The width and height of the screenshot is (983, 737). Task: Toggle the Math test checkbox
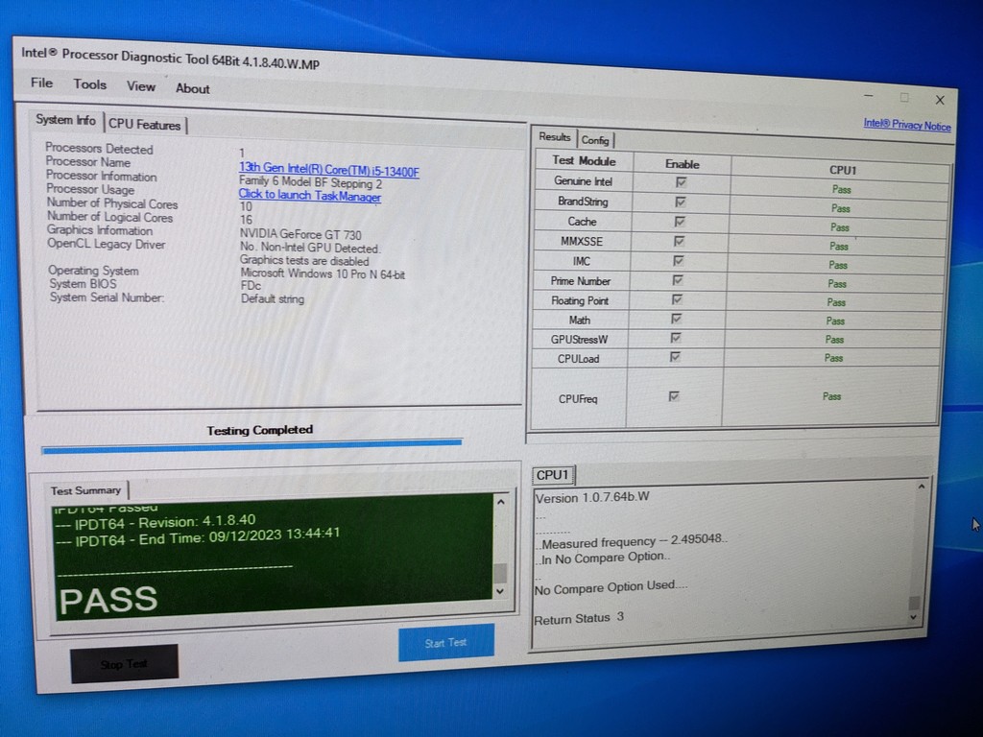677,319
